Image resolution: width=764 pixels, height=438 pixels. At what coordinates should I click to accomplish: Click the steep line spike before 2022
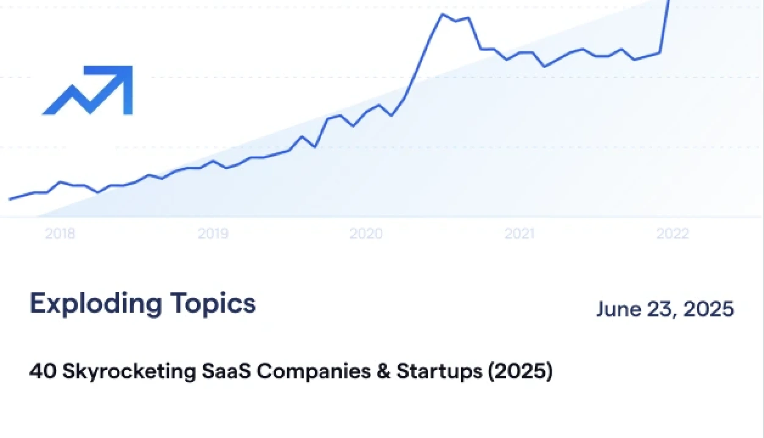click(x=664, y=25)
